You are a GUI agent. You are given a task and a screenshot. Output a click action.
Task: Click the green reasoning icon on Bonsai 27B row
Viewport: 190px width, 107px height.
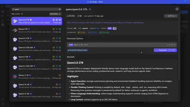point(60,29)
